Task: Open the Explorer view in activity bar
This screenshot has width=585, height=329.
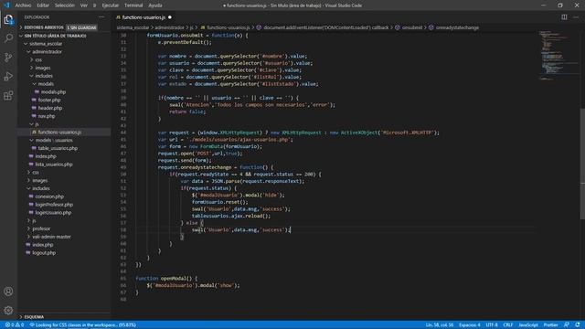Action: [8, 19]
